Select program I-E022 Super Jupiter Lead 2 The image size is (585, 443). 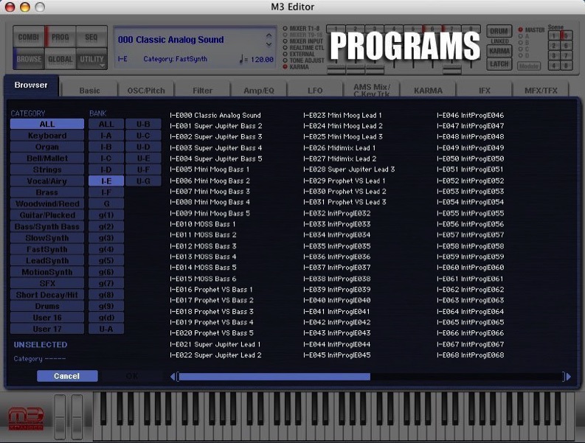(x=215, y=355)
